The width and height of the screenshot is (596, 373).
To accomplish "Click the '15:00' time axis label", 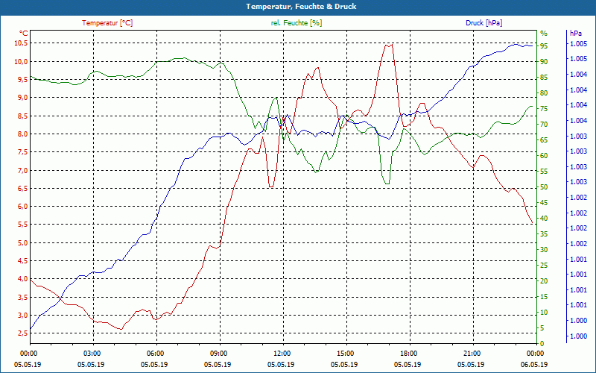I will point(345,354).
